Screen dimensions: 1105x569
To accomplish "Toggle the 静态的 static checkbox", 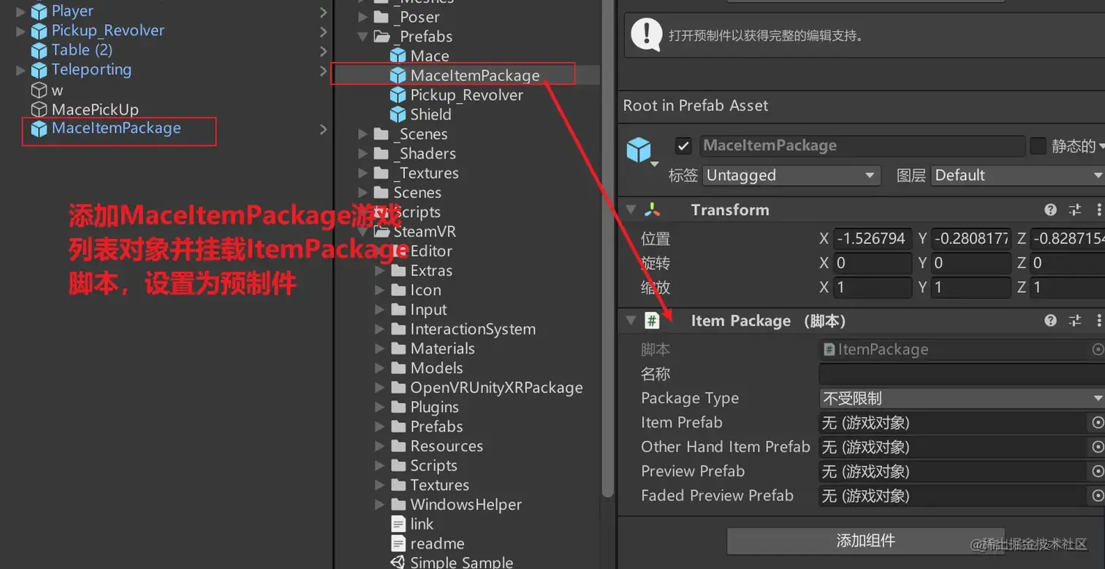I will tap(1038, 146).
